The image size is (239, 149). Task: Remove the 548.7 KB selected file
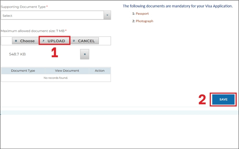coord(85,54)
